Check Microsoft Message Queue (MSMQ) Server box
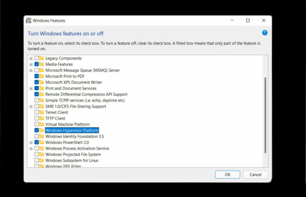Viewport: 306px width, 197px height. (x=36, y=70)
